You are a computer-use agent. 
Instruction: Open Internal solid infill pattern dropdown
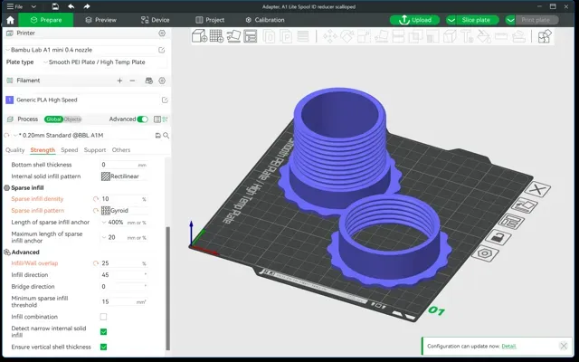124,176
